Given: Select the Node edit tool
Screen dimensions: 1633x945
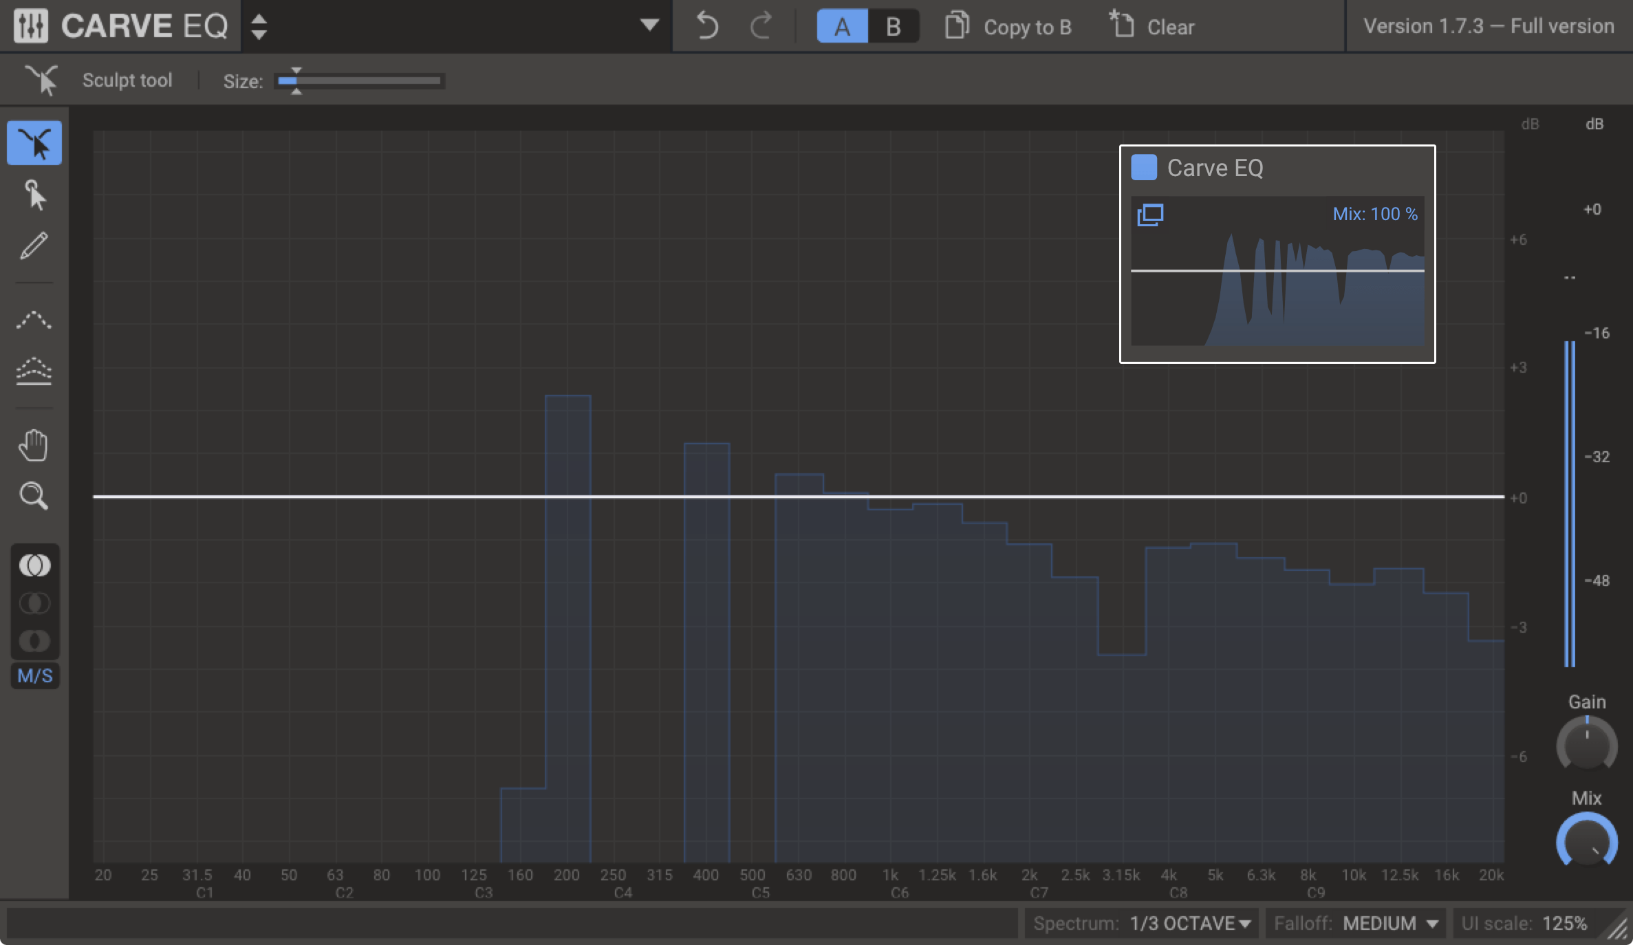Looking at the screenshot, I should tap(34, 196).
